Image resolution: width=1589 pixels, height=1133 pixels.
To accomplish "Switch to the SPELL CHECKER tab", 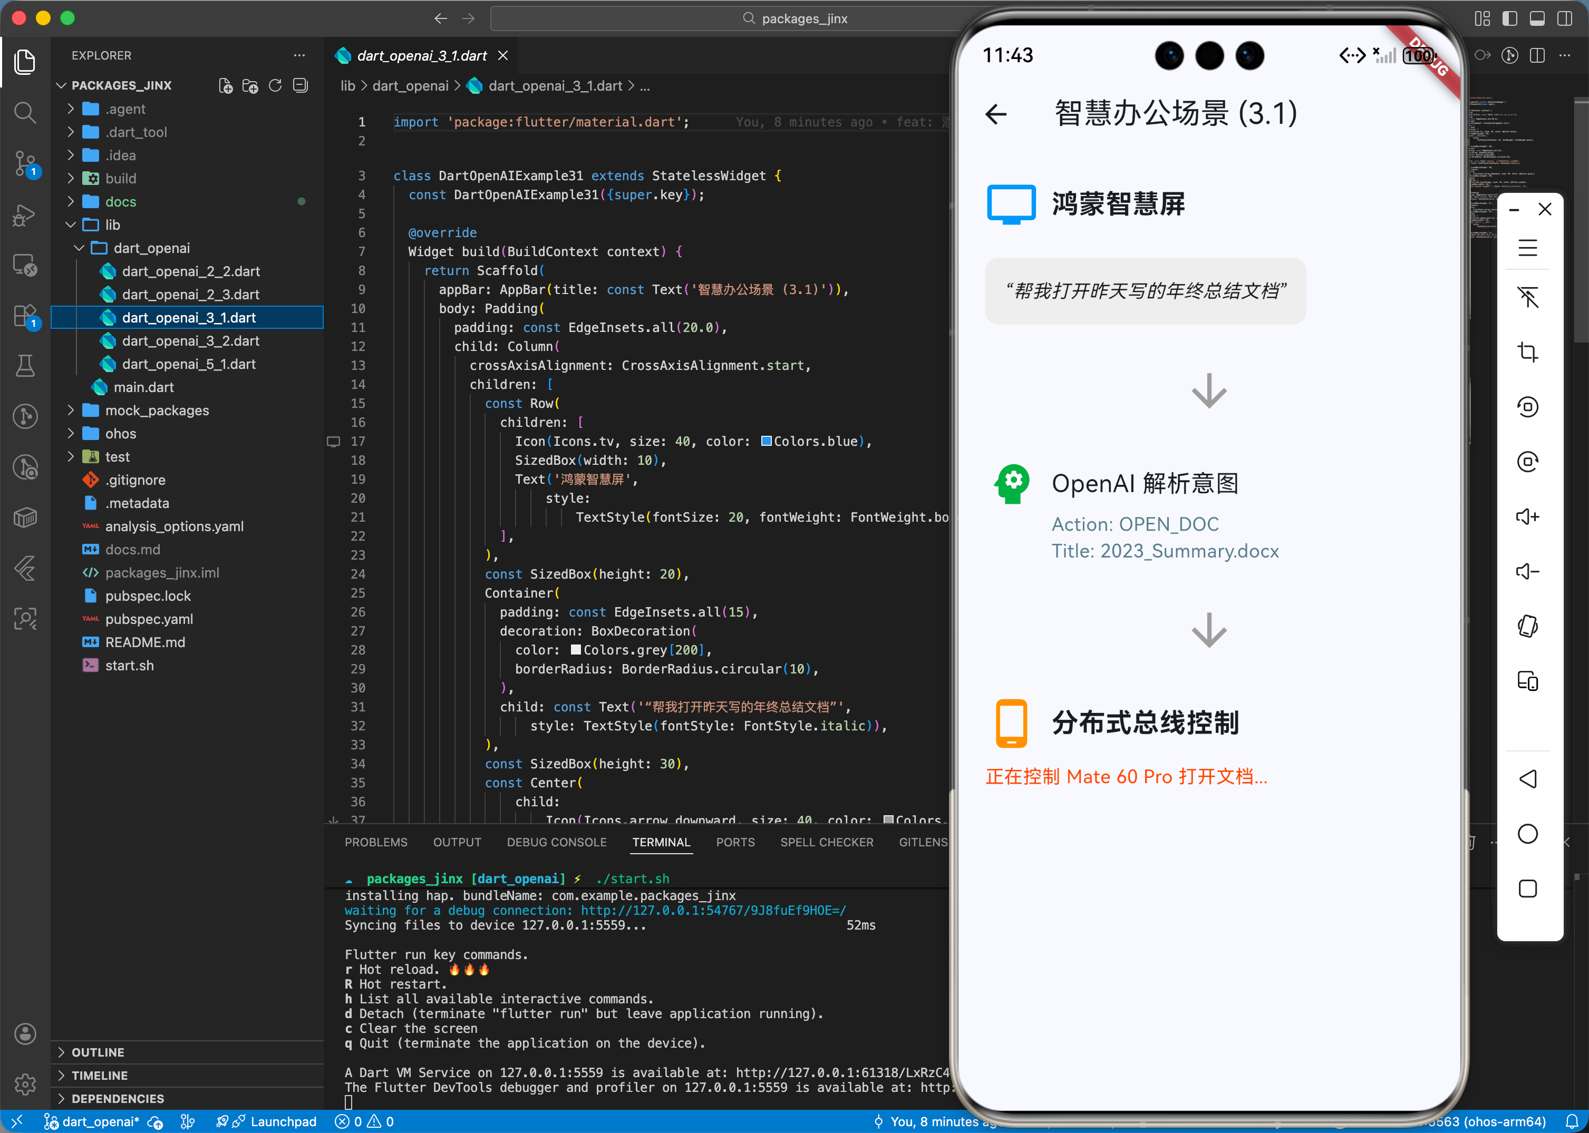I will click(826, 842).
